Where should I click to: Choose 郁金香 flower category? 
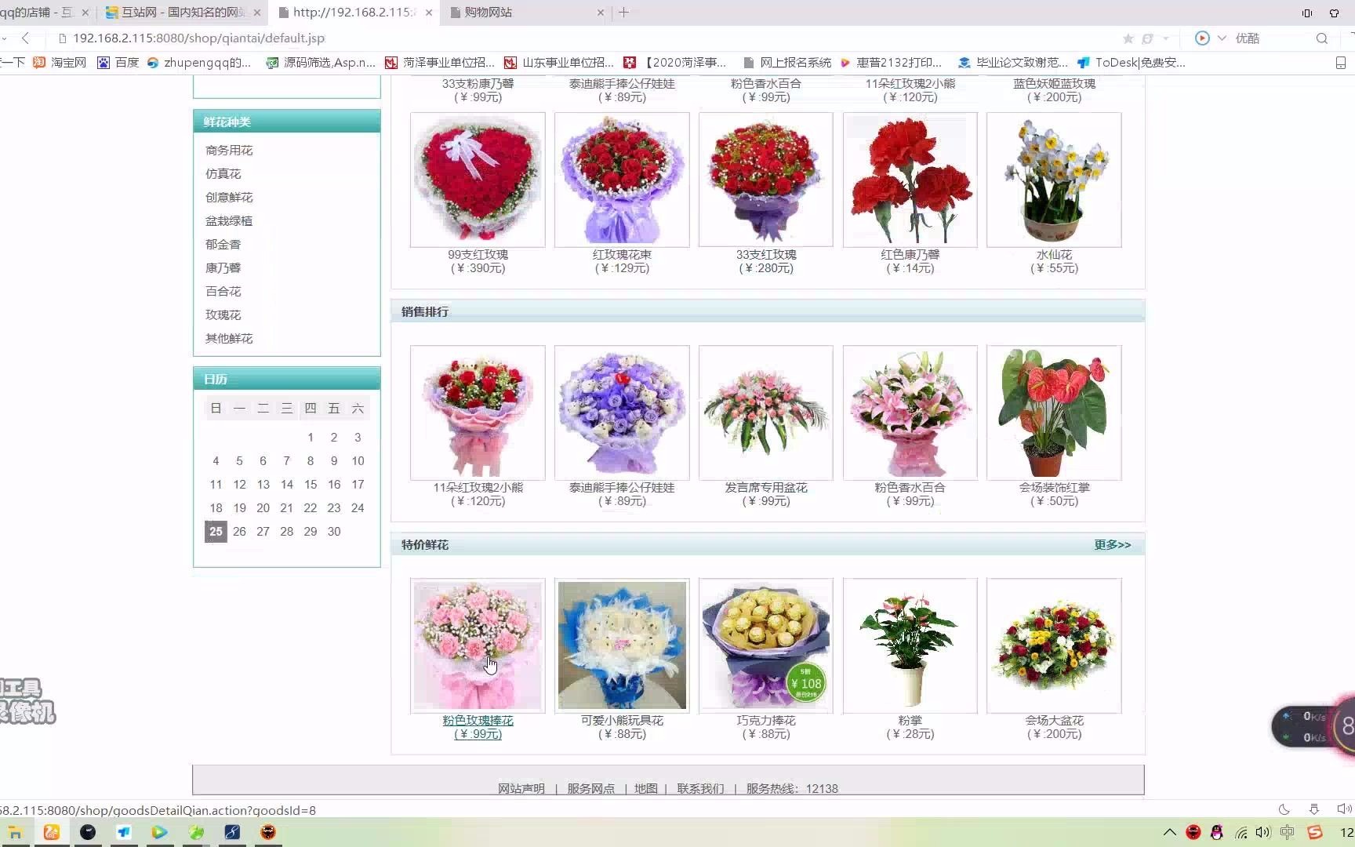tap(223, 245)
